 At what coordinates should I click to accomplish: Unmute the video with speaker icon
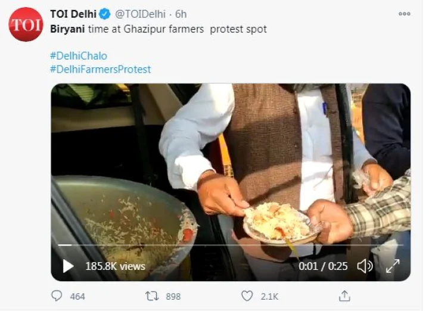point(365,266)
